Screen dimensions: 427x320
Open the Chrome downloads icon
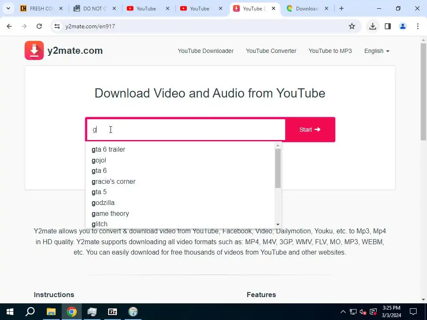point(372,26)
